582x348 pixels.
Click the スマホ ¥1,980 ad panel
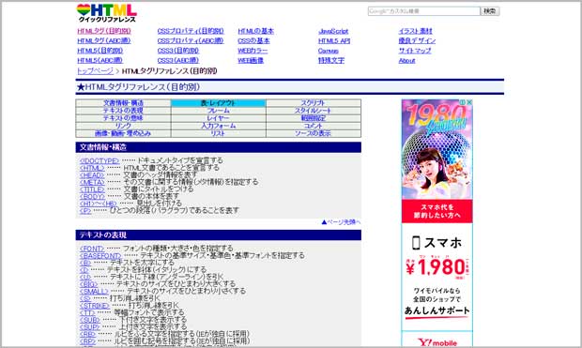436,277
